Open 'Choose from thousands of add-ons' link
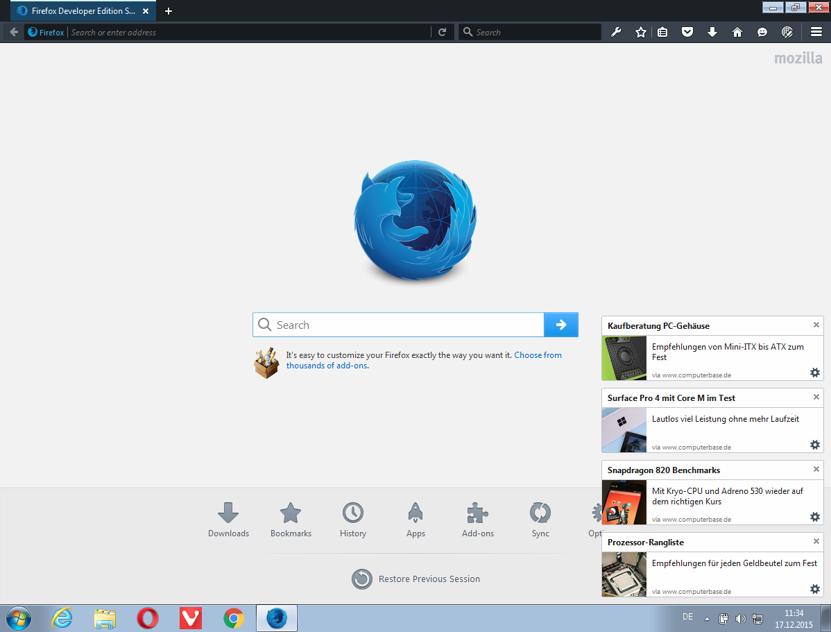This screenshot has width=831, height=632. pyautogui.click(x=424, y=361)
